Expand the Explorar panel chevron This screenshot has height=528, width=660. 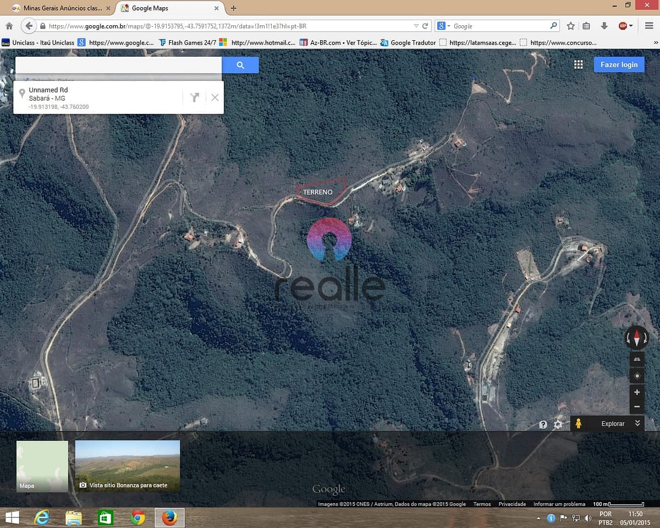click(637, 423)
